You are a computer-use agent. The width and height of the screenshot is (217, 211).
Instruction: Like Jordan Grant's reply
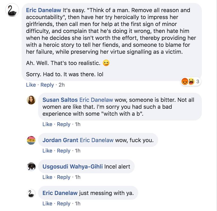point(47,151)
